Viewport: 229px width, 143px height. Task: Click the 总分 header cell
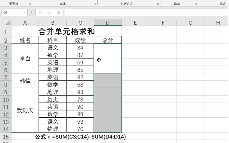click(x=108, y=40)
